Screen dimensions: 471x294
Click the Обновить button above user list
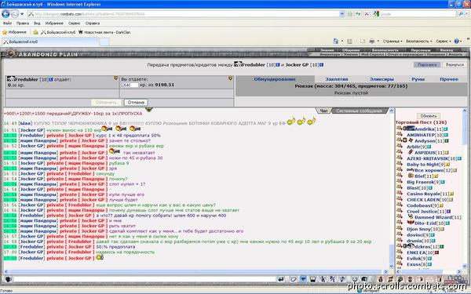429,116
